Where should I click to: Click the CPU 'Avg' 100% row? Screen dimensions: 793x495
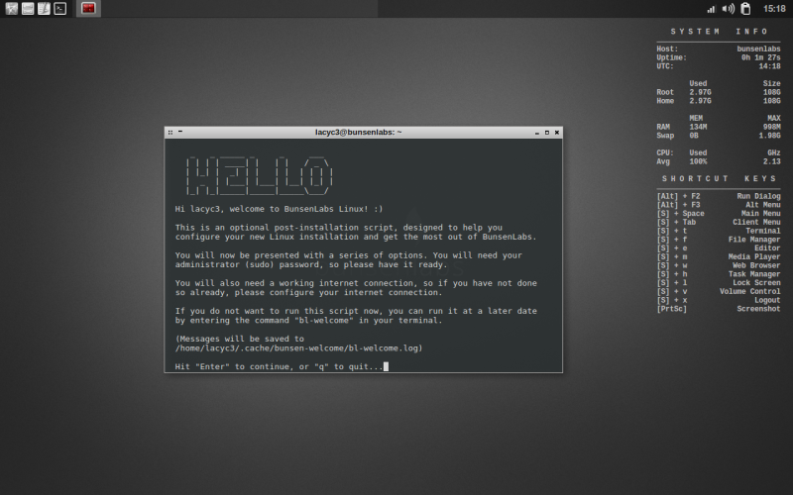pos(718,162)
